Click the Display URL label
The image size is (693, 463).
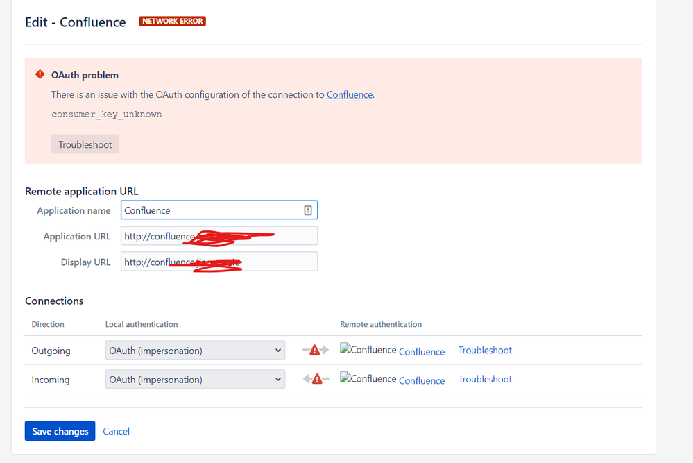pos(86,262)
